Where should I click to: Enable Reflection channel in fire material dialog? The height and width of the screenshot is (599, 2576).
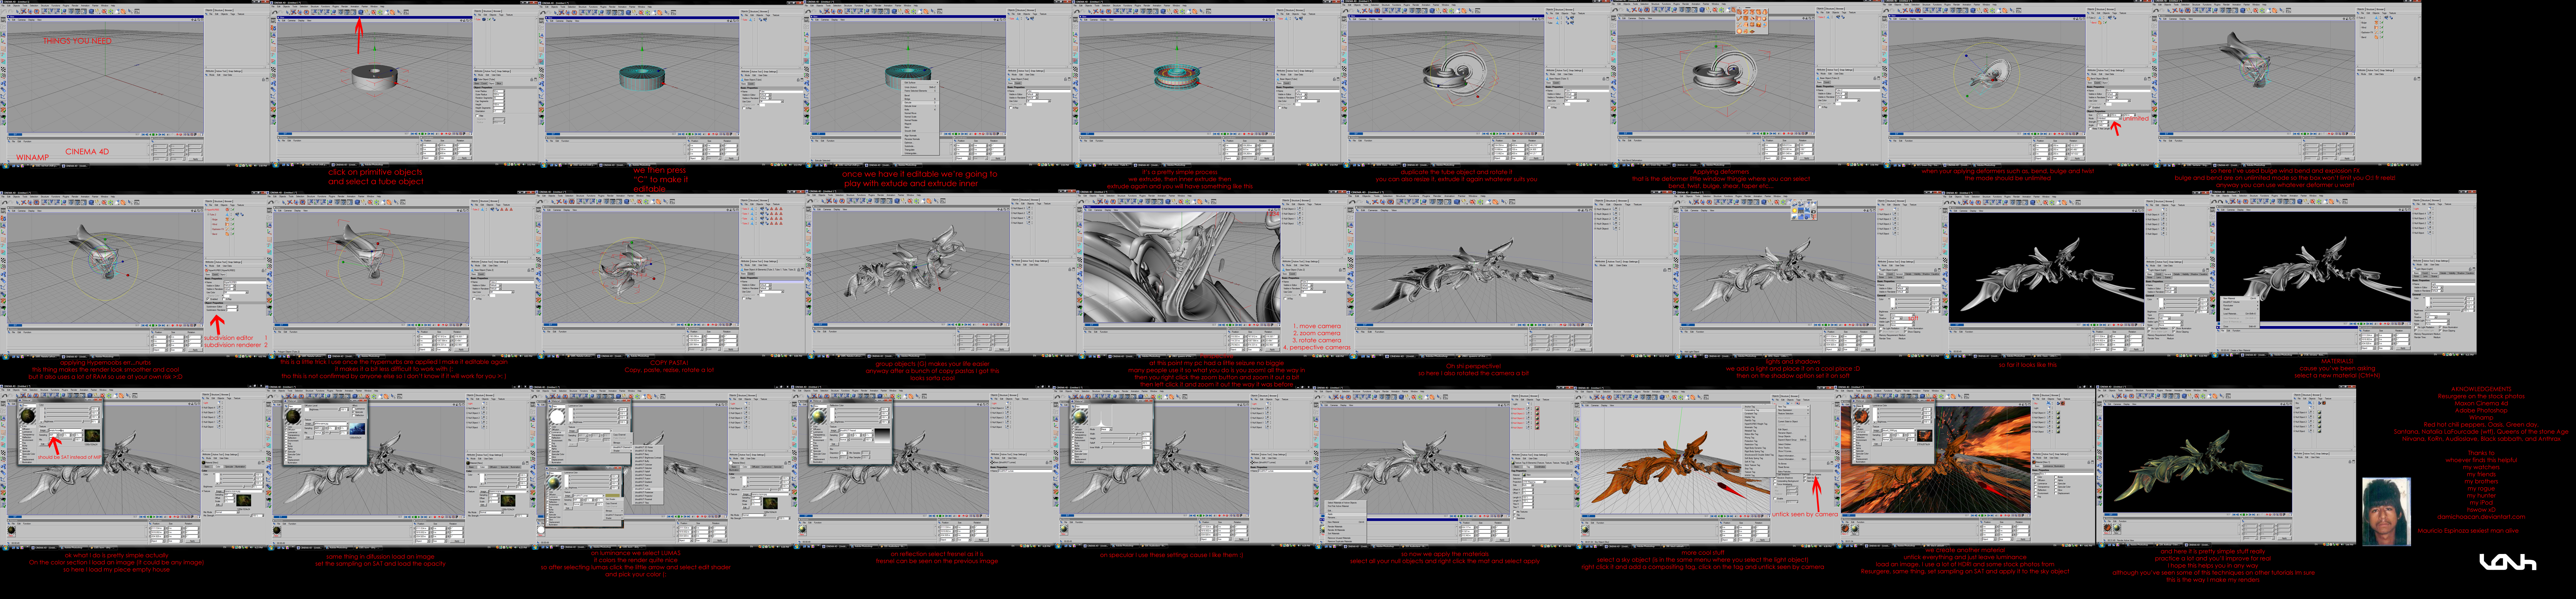pos(1854,437)
